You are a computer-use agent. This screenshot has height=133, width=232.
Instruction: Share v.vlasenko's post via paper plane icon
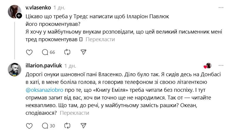pyautogui.click(x=83, y=52)
